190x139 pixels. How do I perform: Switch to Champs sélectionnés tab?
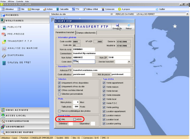pos(86,33)
